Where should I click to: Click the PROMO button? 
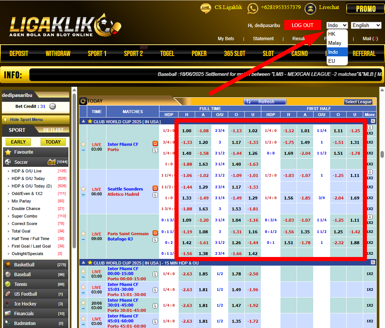coord(365,9)
